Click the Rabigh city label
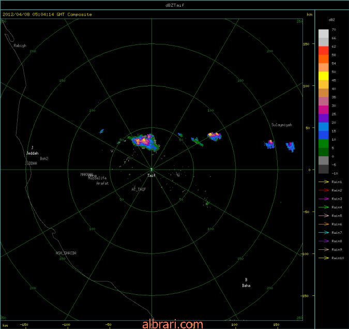The height and width of the screenshot is (329, 349). [x=20, y=46]
